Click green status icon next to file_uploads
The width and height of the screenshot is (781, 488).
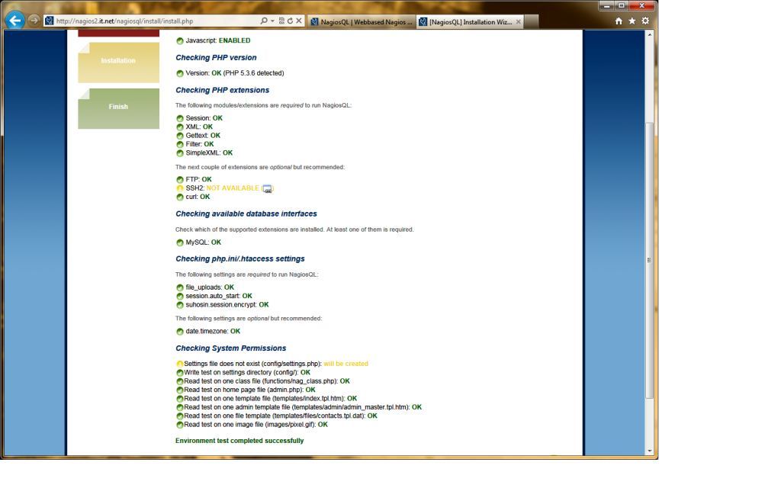coord(180,287)
